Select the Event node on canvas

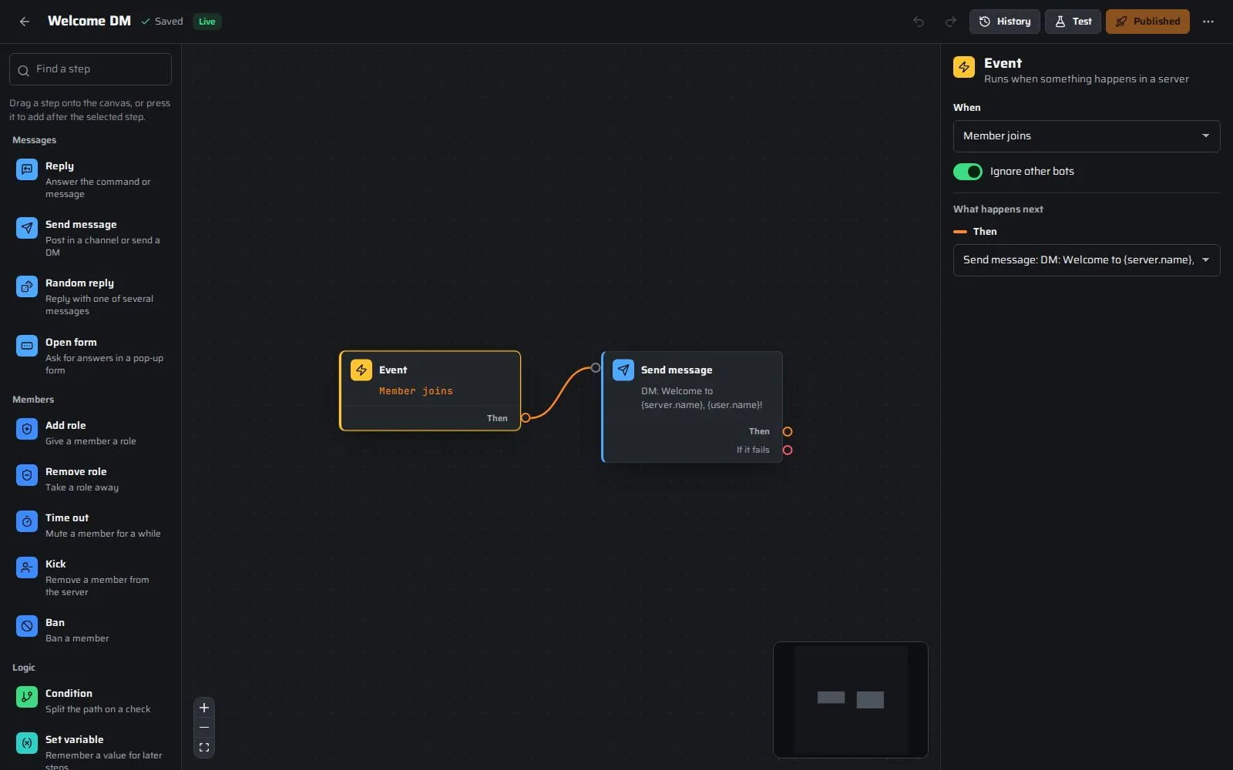(x=430, y=391)
